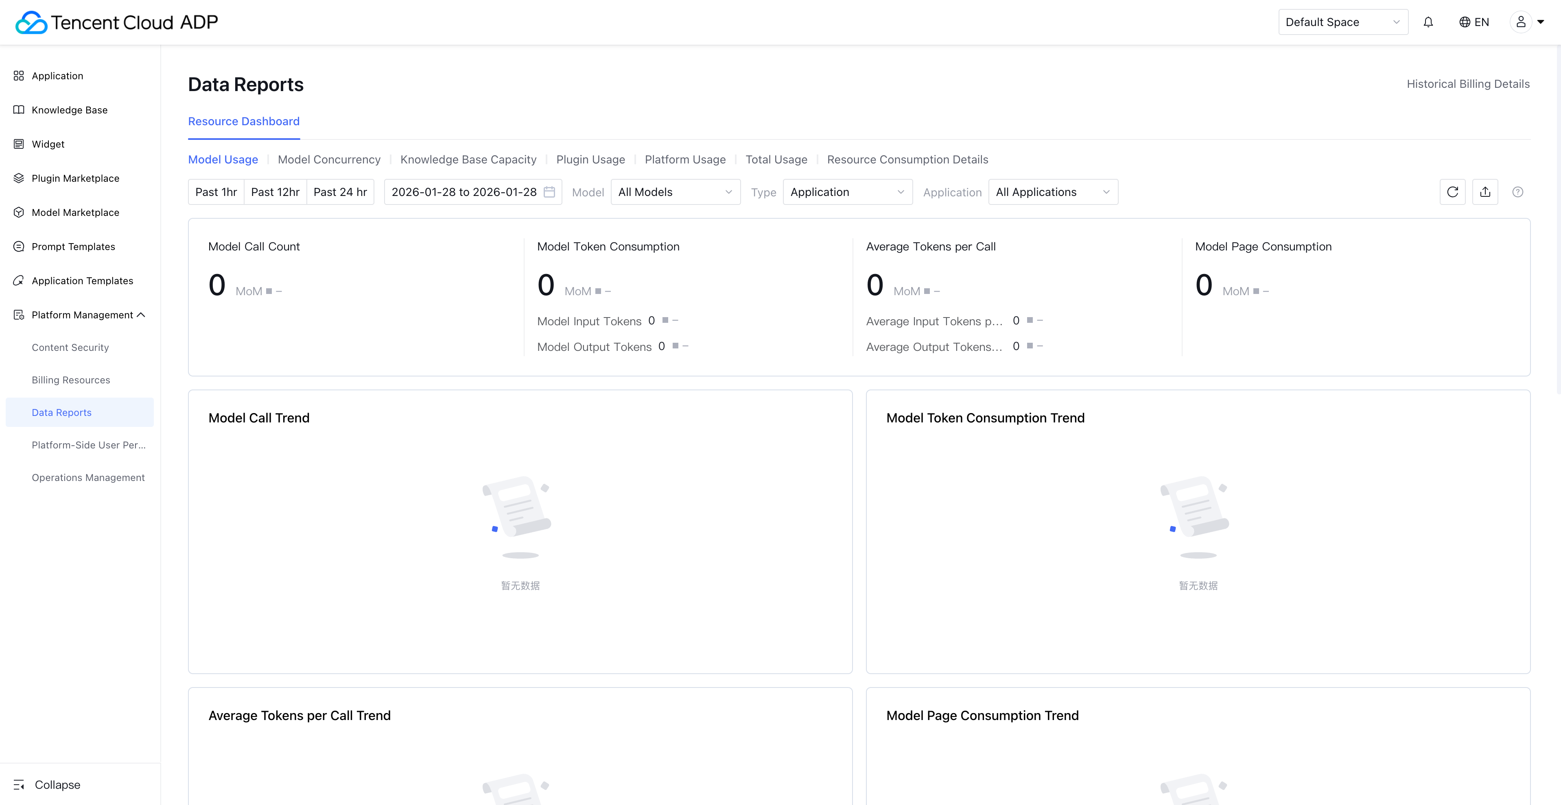The image size is (1561, 805).
Task: Select the Past 12hr time range
Action: pyautogui.click(x=275, y=192)
